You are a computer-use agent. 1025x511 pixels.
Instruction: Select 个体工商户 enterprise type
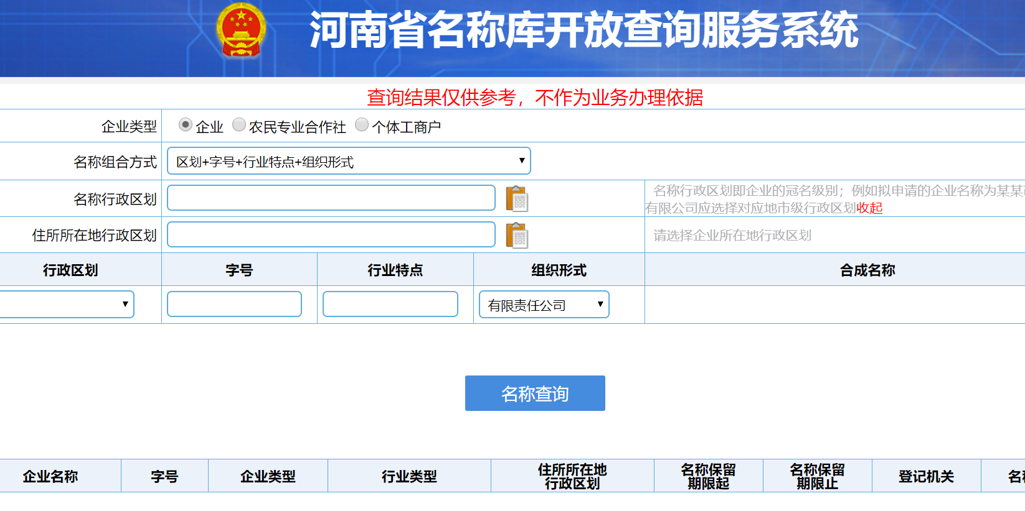[x=362, y=125]
